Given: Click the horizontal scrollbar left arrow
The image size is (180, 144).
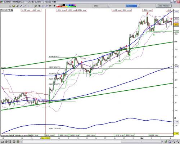Looking at the screenshot, I should (x=21, y=141).
